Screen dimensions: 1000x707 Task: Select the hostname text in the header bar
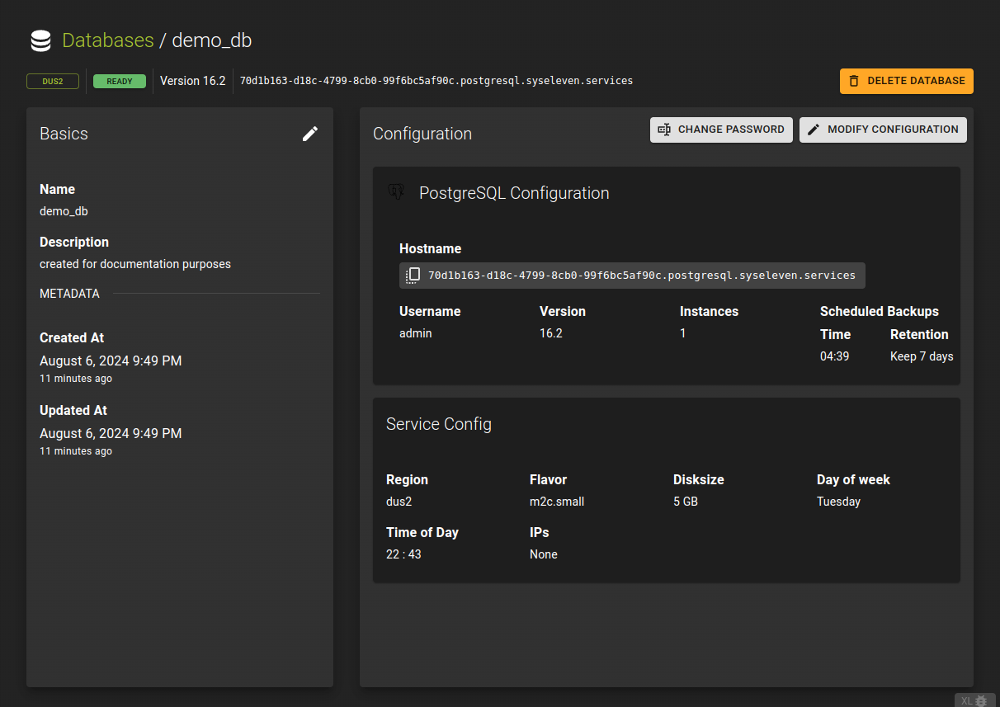pos(436,81)
